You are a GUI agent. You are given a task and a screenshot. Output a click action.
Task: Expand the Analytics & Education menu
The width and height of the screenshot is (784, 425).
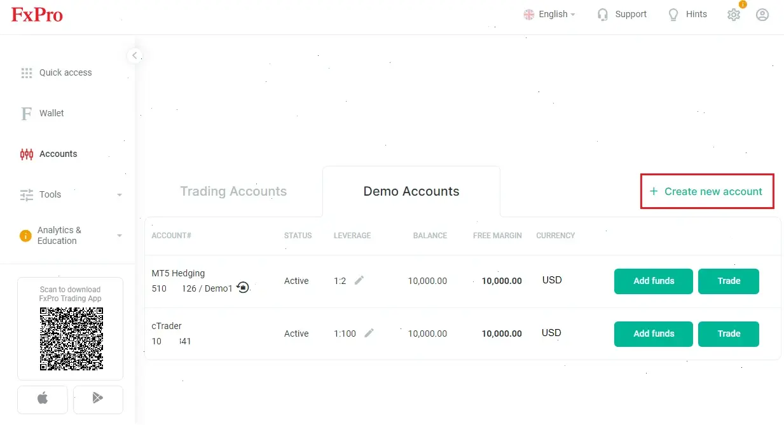pos(120,235)
